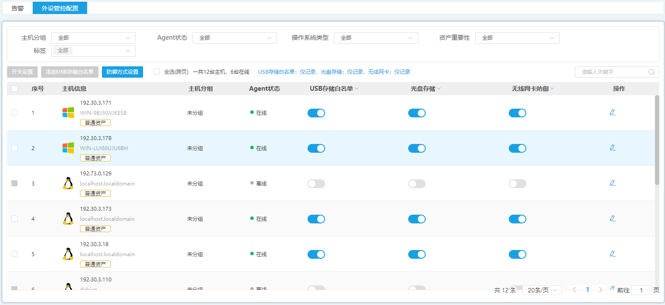Click the table's vertical scrollbar thumb
This screenshot has width=665, height=305.
pos(657,140)
